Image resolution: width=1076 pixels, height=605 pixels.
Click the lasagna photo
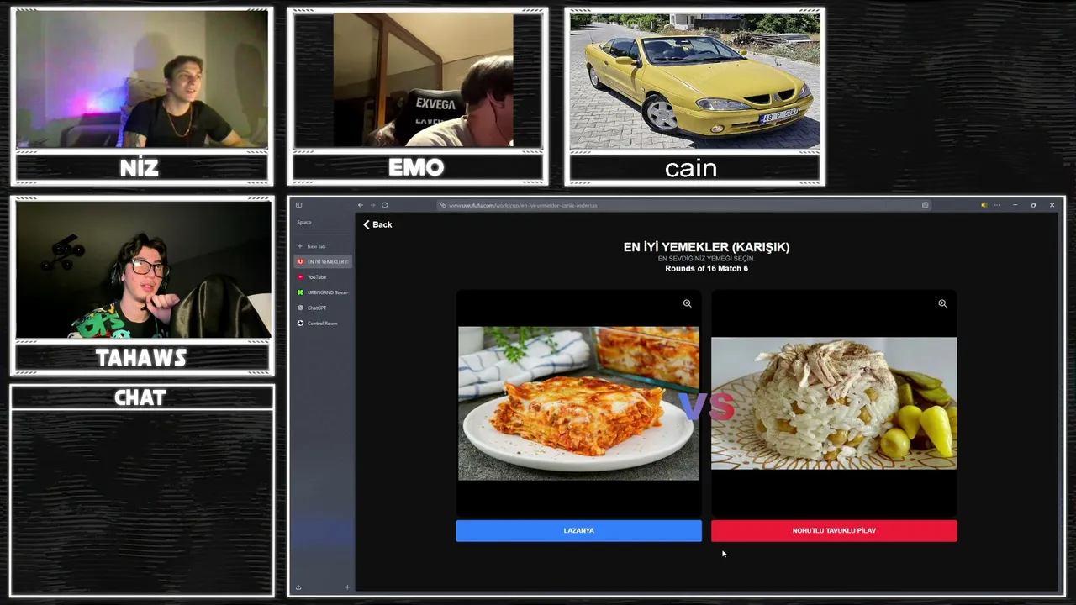tap(578, 403)
